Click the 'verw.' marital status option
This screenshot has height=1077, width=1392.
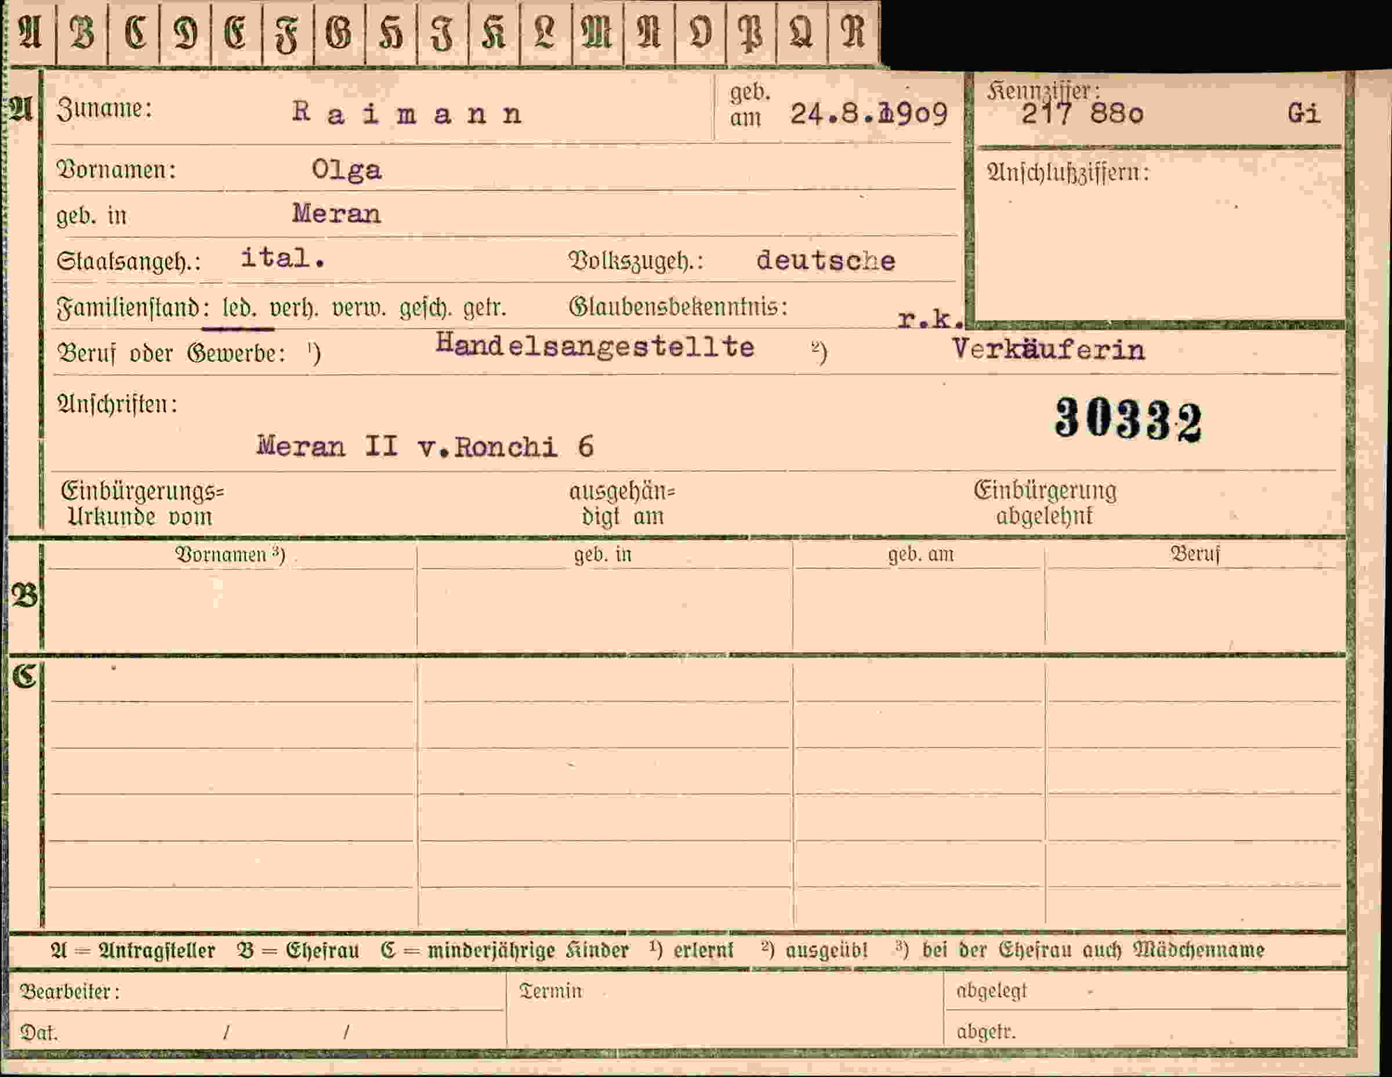click(x=359, y=309)
